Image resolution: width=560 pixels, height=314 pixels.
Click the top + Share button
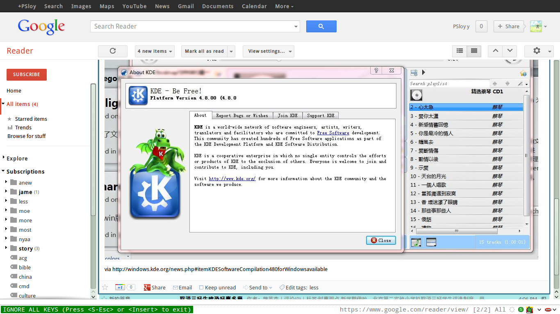508,26
